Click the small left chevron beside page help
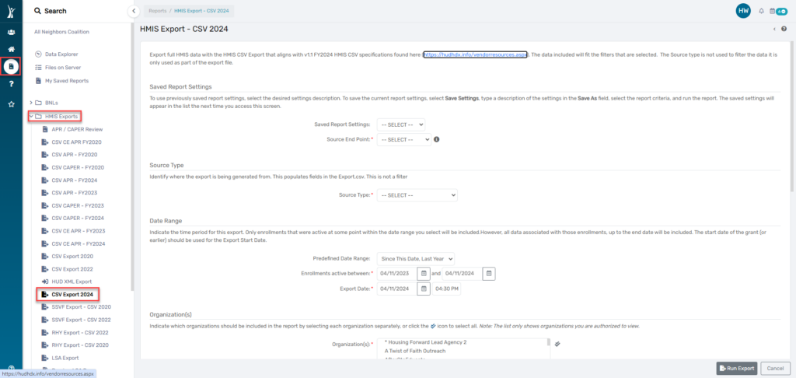 (x=774, y=29)
